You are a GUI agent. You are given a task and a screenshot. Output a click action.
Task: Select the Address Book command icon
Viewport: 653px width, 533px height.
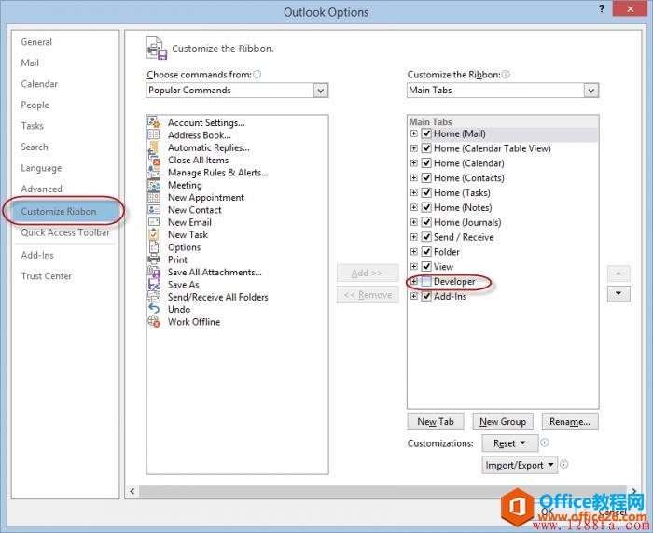pyautogui.click(x=154, y=134)
